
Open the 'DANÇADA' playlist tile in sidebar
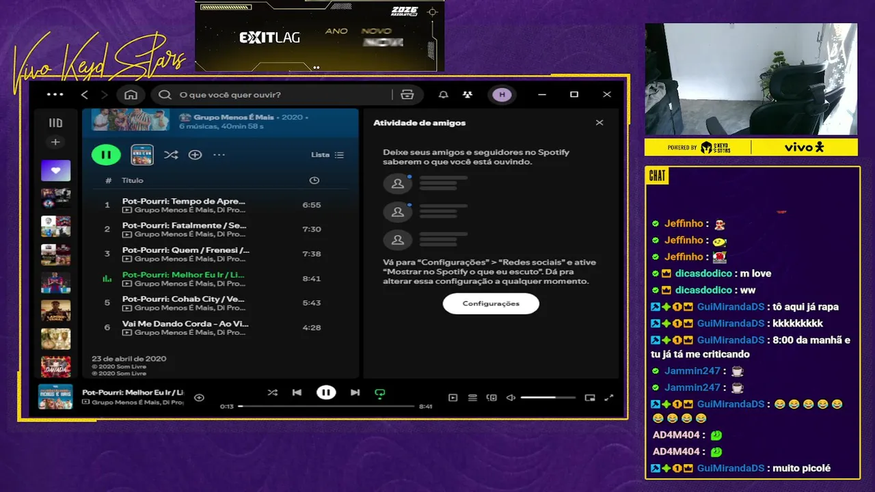click(x=55, y=367)
